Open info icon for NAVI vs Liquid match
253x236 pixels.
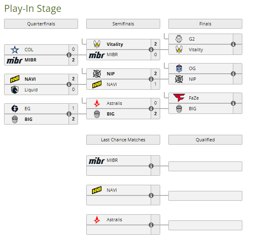(69, 84)
